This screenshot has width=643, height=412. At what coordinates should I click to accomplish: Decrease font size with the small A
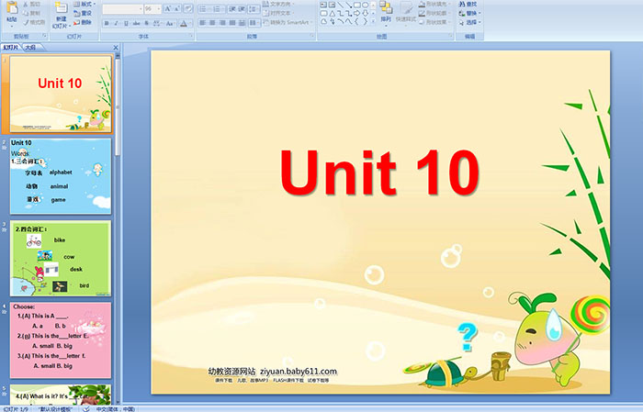176,8
